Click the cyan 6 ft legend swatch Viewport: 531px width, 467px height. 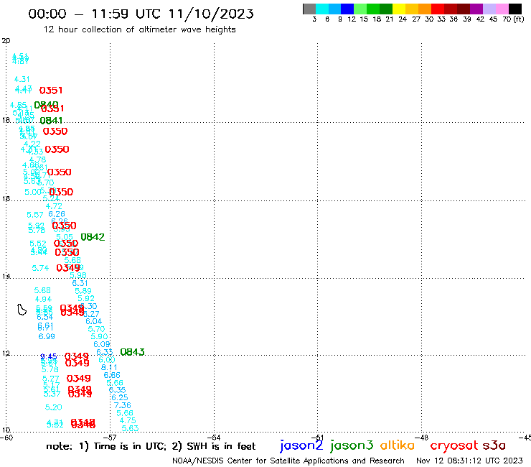322,9
